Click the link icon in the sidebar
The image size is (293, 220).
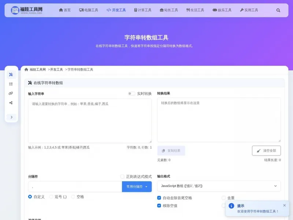click(11, 93)
